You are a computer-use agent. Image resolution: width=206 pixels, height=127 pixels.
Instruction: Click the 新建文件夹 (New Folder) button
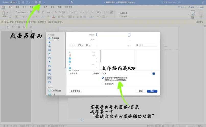tap(75, 91)
